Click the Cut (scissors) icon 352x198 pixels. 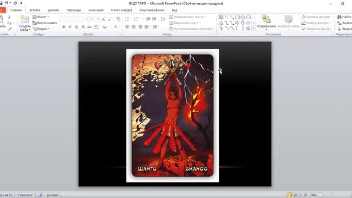(x=9, y=17)
